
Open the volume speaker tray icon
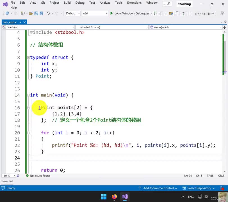point(206,197)
